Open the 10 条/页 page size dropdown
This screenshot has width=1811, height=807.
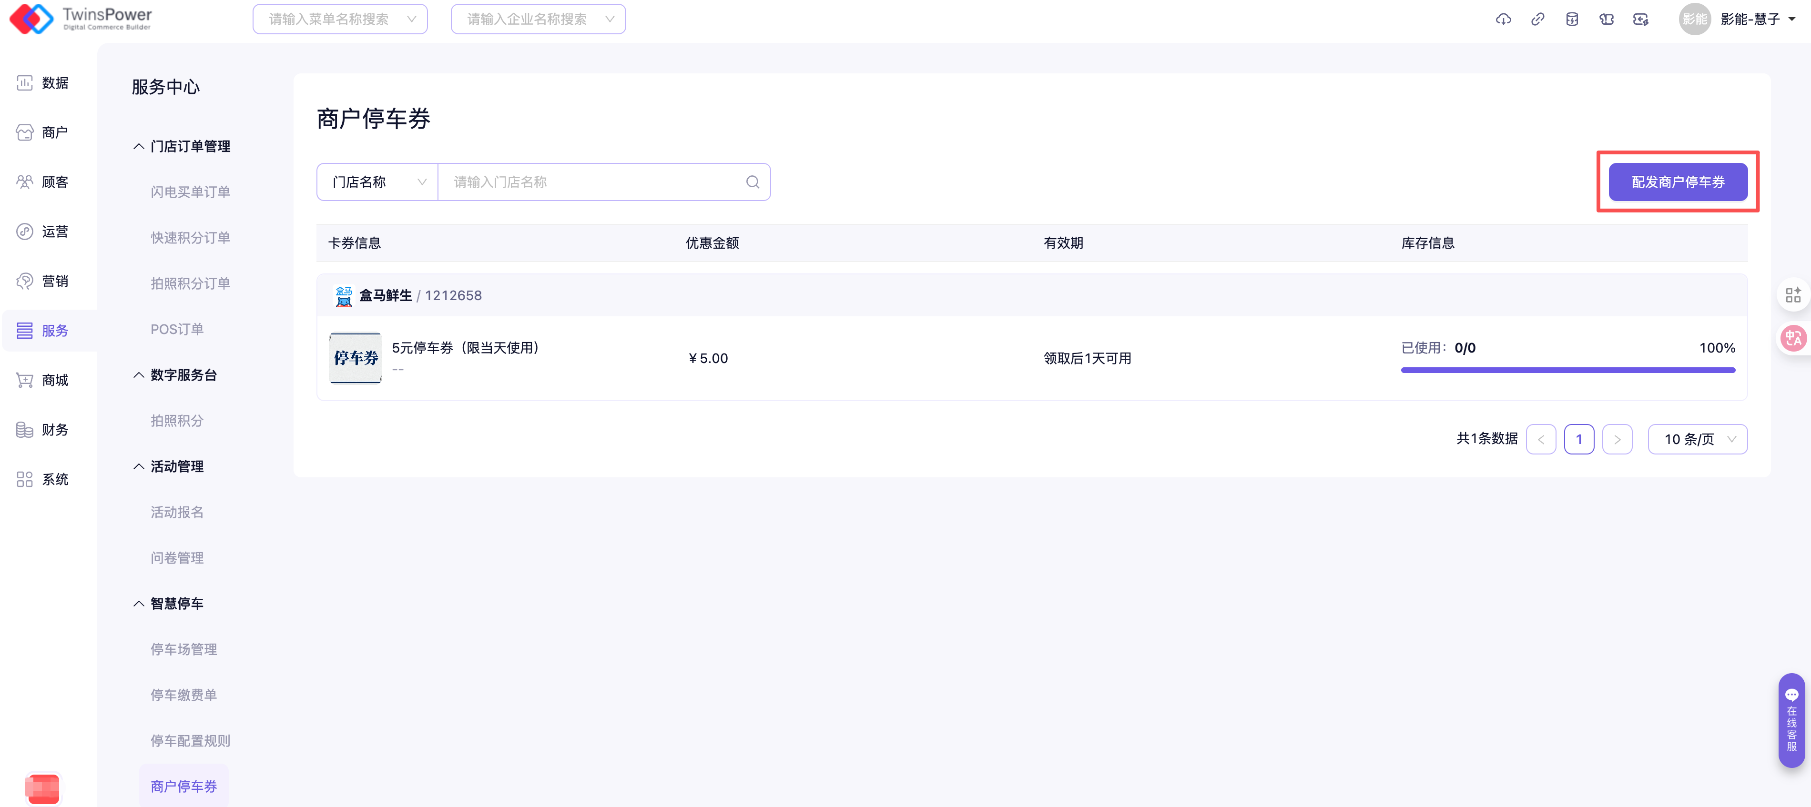(1697, 439)
